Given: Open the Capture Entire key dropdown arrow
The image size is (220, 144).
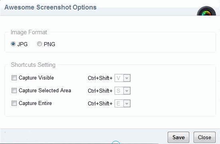Looking at the screenshot, I should [127, 103].
